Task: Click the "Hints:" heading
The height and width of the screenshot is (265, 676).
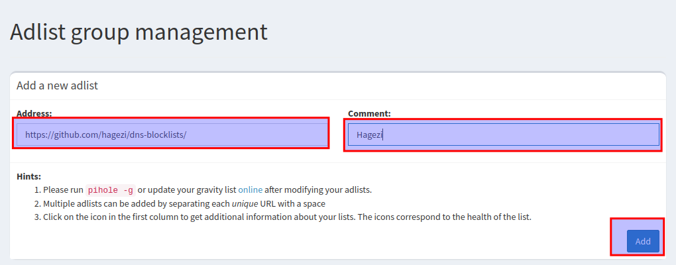Action: coord(28,176)
